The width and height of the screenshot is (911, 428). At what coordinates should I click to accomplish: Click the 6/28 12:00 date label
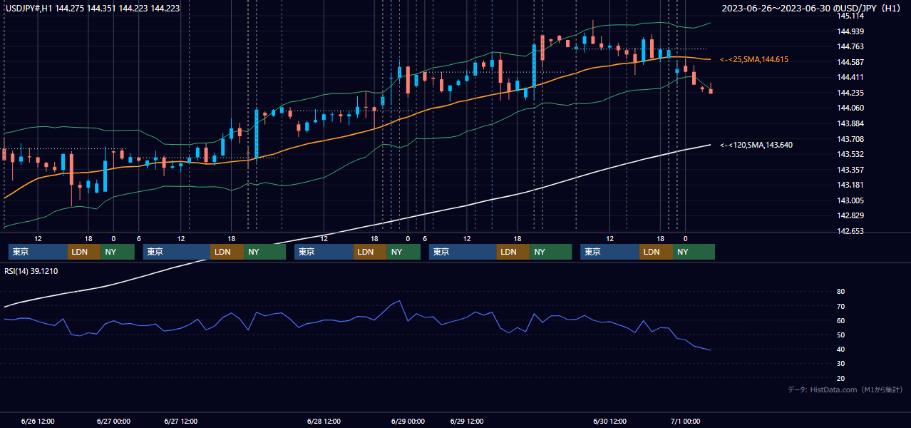tap(324, 421)
